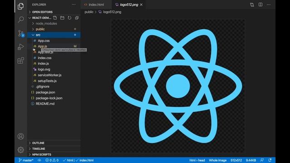Expand the OPEN EDITORS section
Viewport: 290px width, 163px height.
click(54, 12)
